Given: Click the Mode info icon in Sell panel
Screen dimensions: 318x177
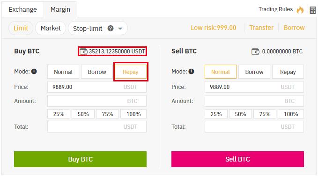Looking at the screenshot, I should coord(191,71).
